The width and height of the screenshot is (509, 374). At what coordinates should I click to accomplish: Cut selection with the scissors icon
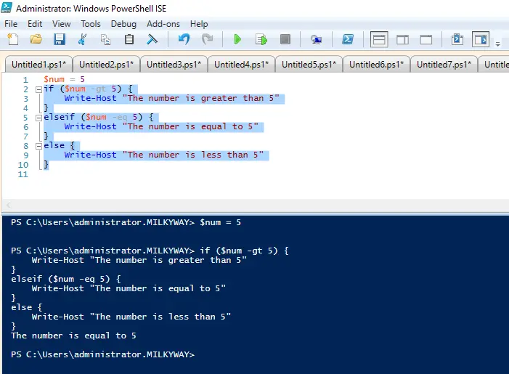pyautogui.click(x=83, y=40)
